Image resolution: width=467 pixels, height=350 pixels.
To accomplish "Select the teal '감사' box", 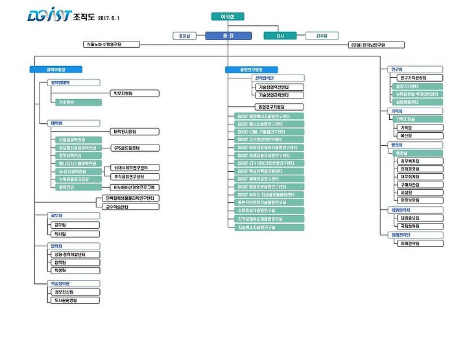I will (x=280, y=36).
